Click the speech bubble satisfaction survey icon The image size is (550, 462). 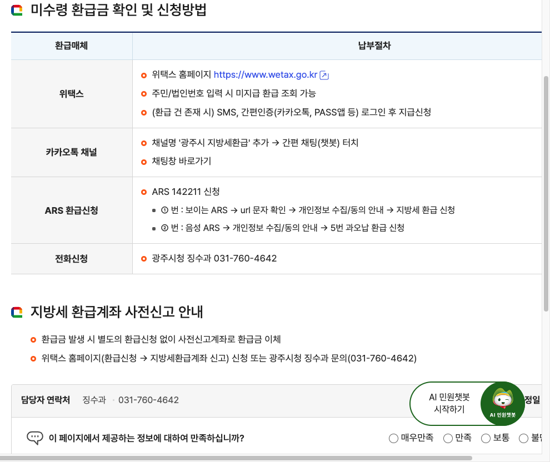click(x=35, y=438)
